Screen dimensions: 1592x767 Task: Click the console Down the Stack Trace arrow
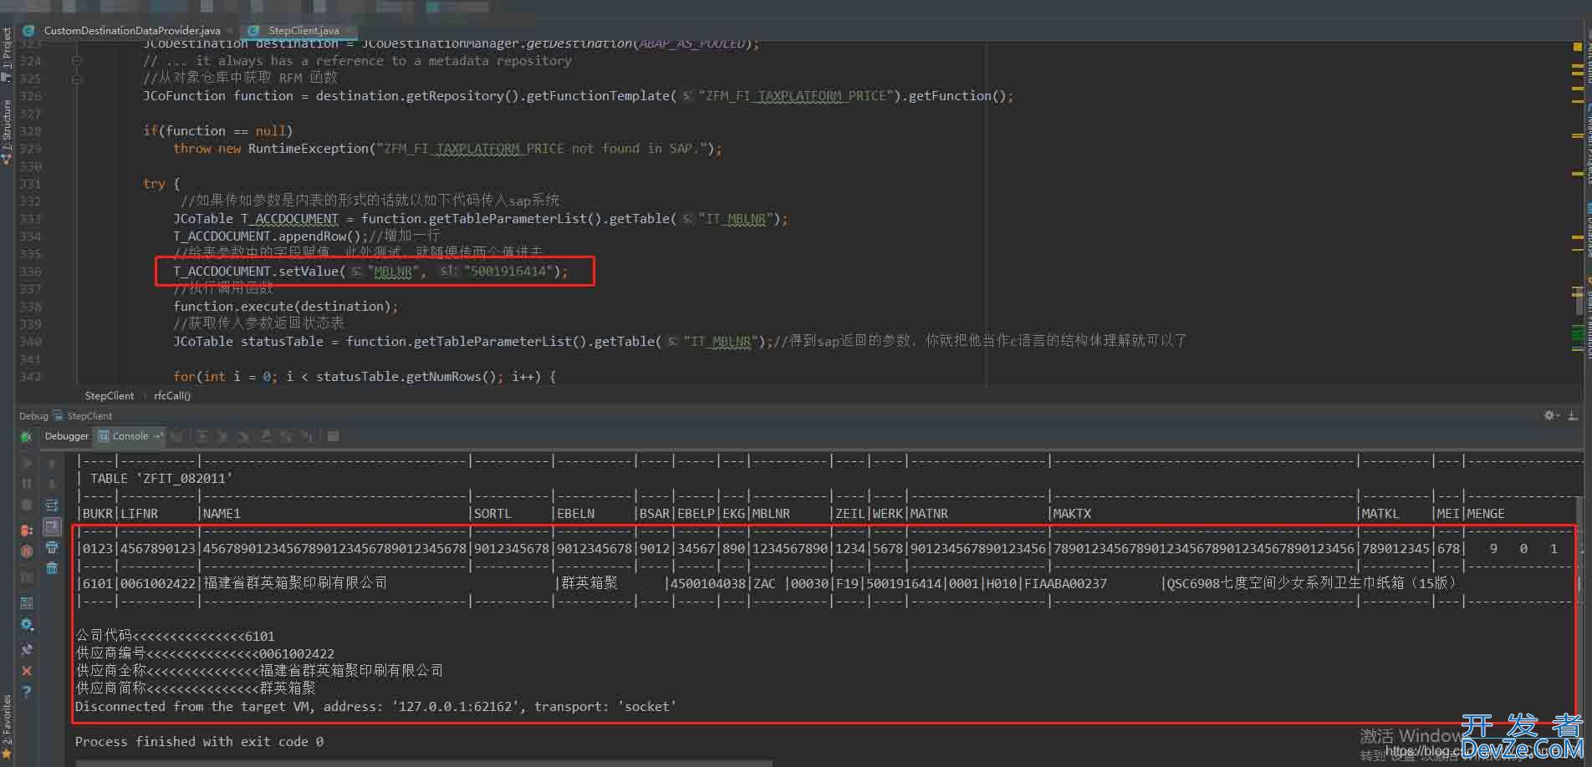point(52,484)
